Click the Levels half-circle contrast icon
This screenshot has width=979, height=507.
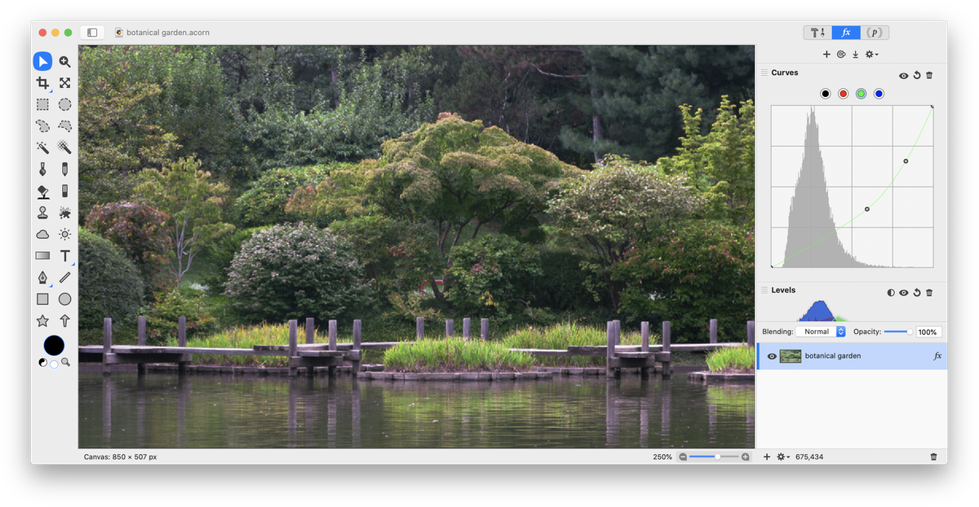click(891, 293)
